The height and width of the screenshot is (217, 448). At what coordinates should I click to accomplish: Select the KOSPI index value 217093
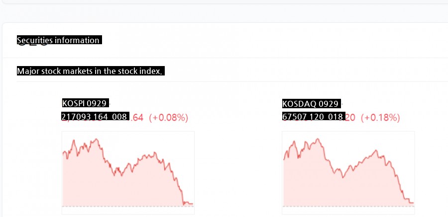point(73,117)
